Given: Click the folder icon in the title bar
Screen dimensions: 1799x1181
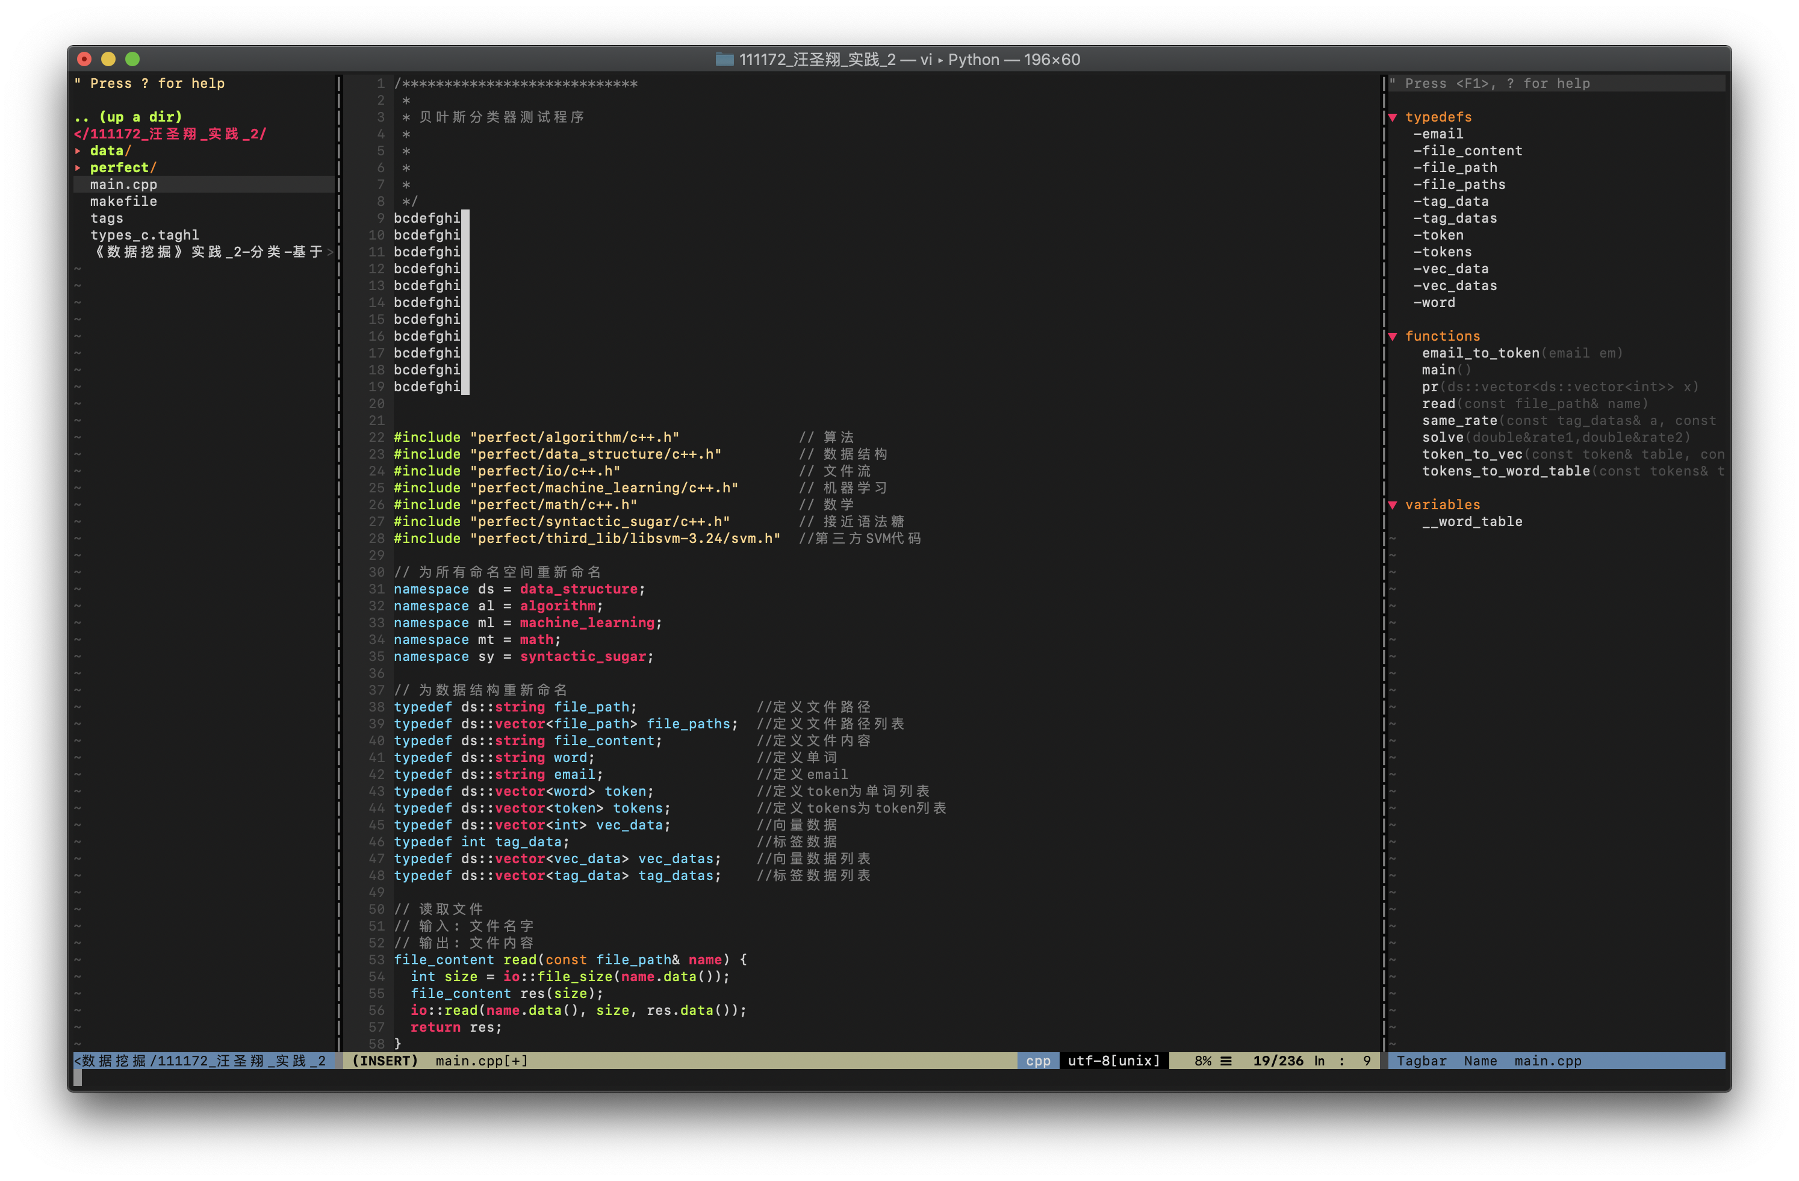Looking at the screenshot, I should tap(724, 59).
